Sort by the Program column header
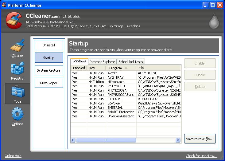This screenshot has height=161, width=225. click(121, 68)
